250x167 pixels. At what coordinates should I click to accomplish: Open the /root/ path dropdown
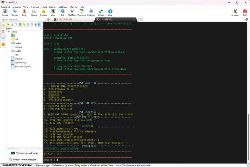40,29
